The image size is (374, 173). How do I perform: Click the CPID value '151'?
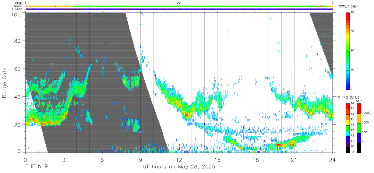click(179, 3)
